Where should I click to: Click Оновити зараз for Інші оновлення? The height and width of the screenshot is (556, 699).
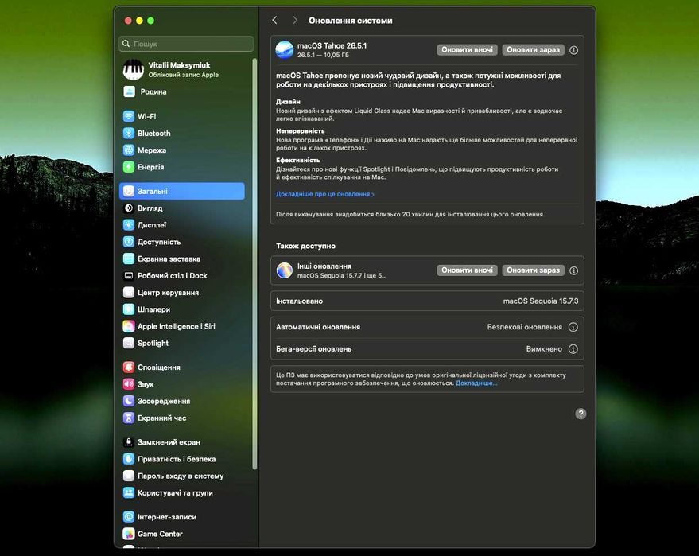pos(533,270)
